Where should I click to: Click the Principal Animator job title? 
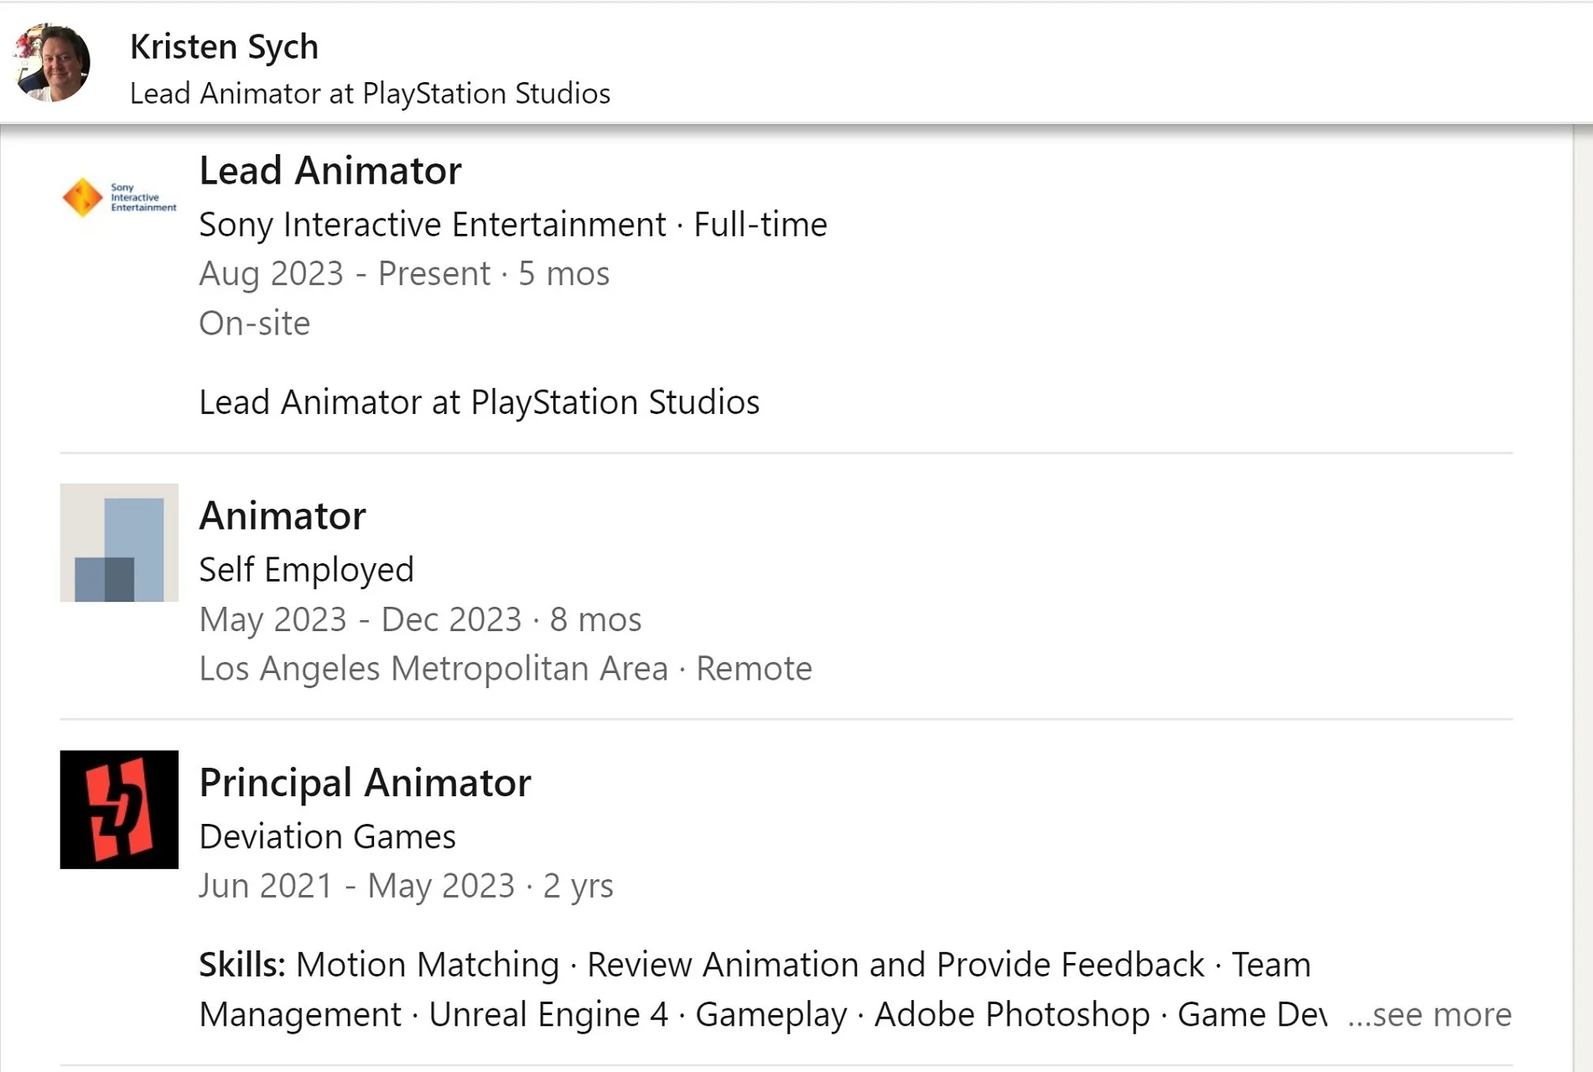click(365, 783)
